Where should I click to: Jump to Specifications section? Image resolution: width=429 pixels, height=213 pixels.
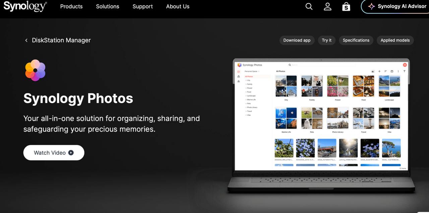(x=356, y=40)
